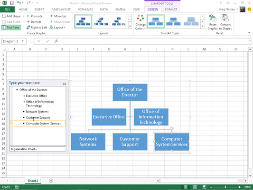Switch to Page Break Preview in status bar
This screenshot has width=253, height=190.
pos(204,187)
